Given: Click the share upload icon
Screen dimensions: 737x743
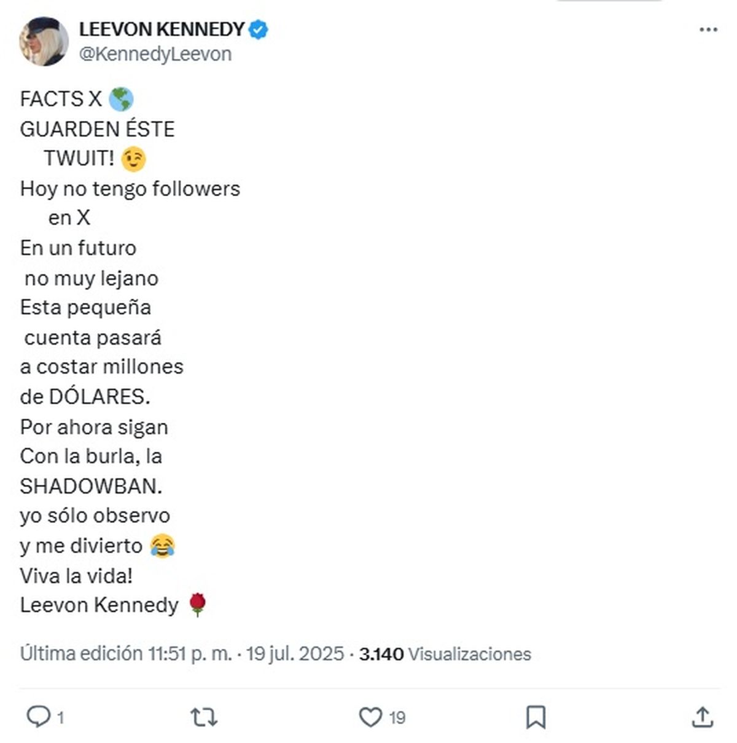Looking at the screenshot, I should click(702, 717).
